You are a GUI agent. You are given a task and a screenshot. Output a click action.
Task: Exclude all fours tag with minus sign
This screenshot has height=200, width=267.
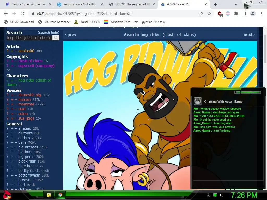pos(16,133)
